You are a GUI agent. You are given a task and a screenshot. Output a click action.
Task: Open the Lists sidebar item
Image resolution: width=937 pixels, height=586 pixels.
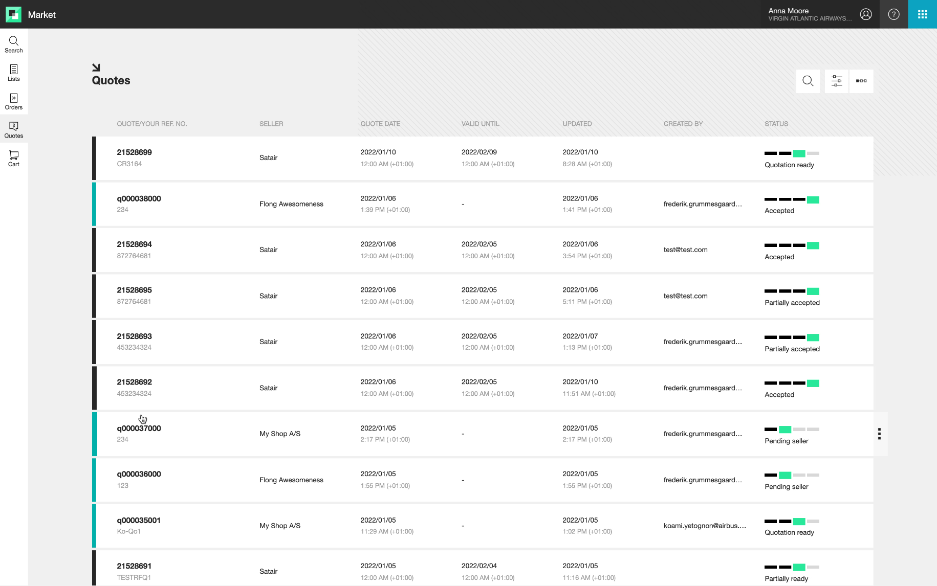14,73
